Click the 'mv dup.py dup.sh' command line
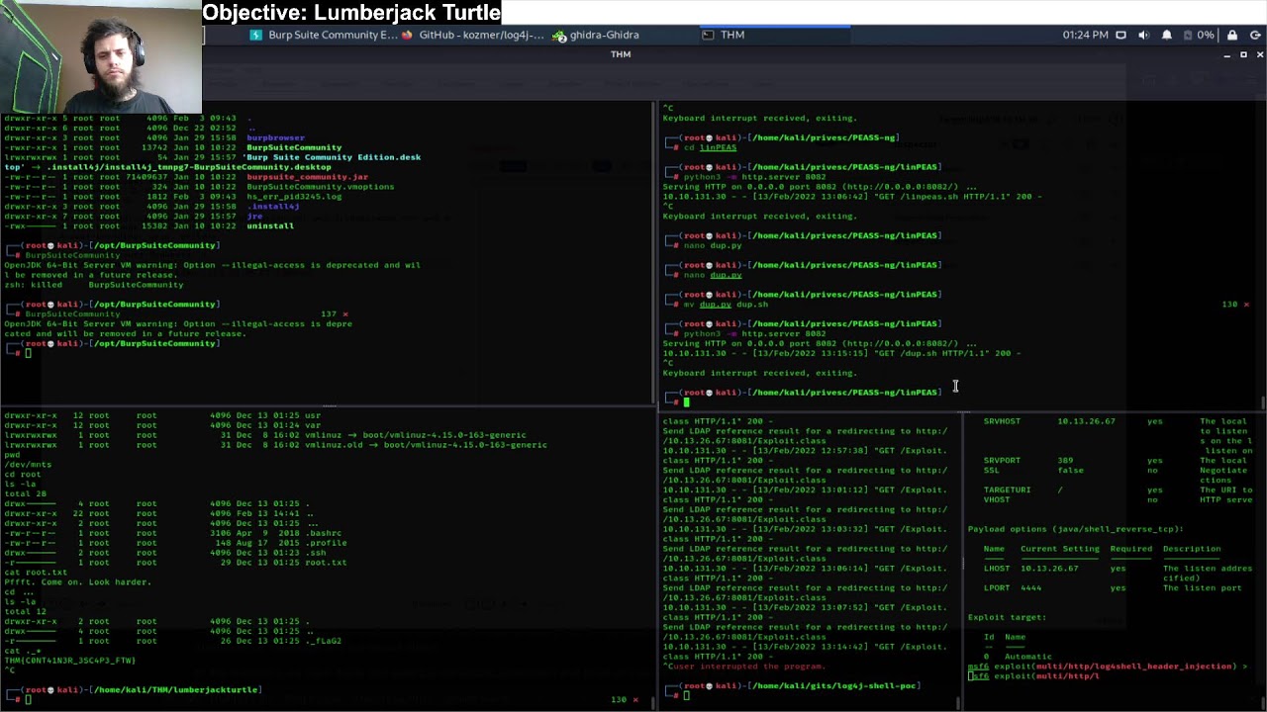 pos(726,305)
